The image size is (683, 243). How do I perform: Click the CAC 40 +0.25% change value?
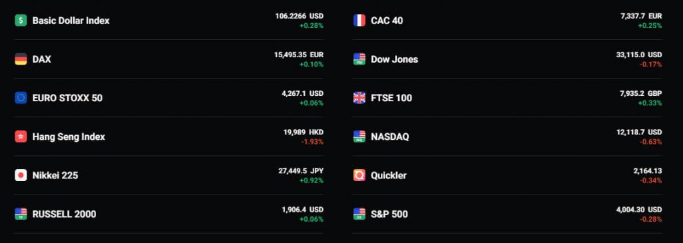(x=650, y=26)
